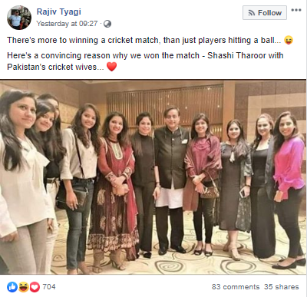Viewport: 307px width, 297px height.
Task: Open the 'Yesterday at 09:27' timestamp
Action: pyautogui.click(x=67, y=24)
